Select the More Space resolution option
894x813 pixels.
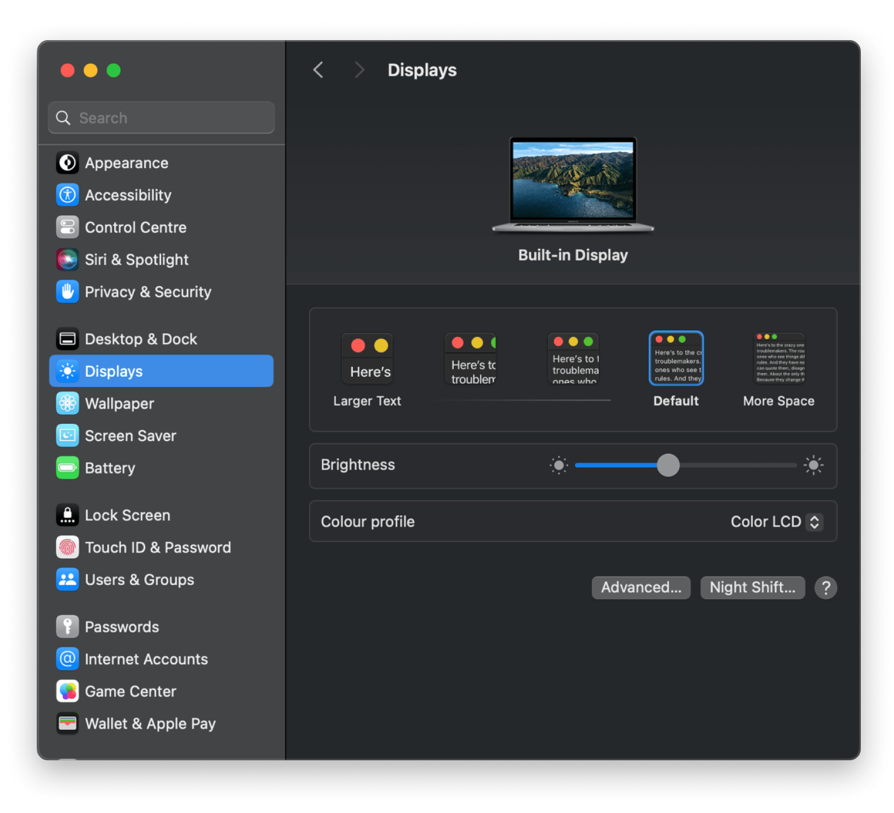pos(779,359)
